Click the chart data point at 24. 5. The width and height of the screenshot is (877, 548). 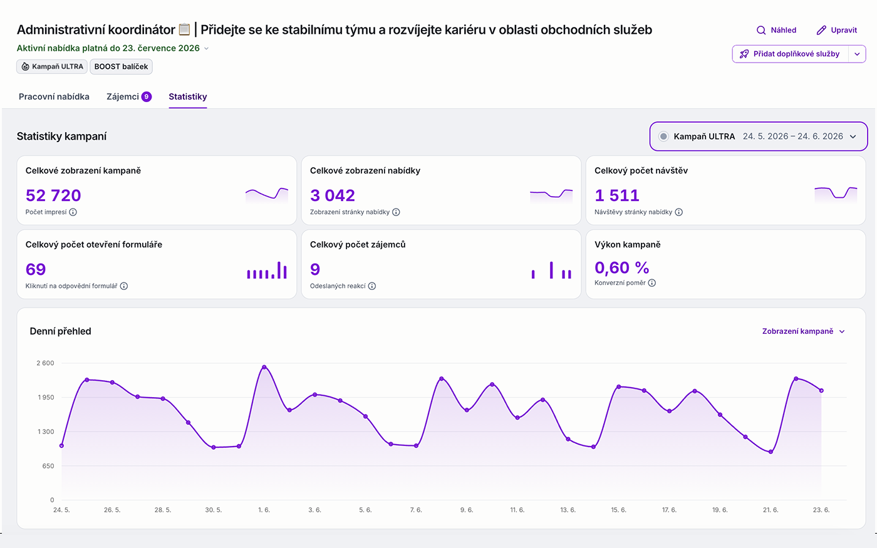(x=61, y=446)
